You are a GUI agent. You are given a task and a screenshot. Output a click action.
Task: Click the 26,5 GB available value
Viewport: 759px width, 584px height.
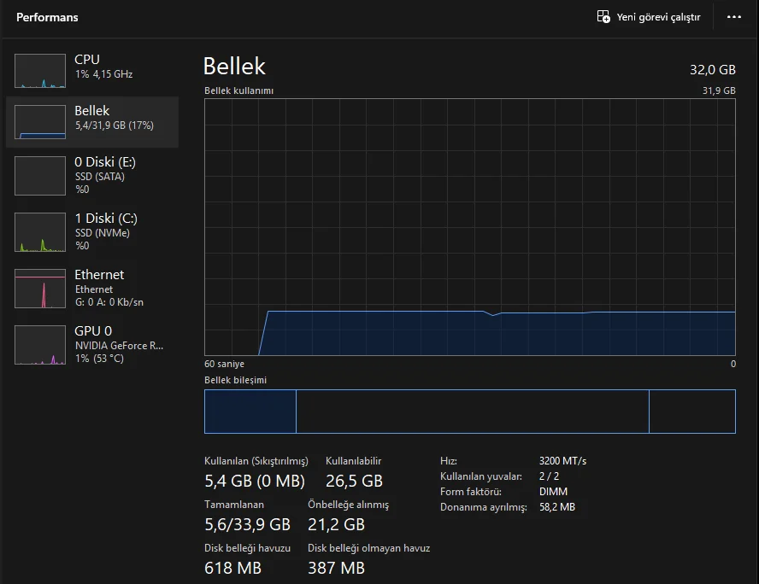[x=355, y=481]
